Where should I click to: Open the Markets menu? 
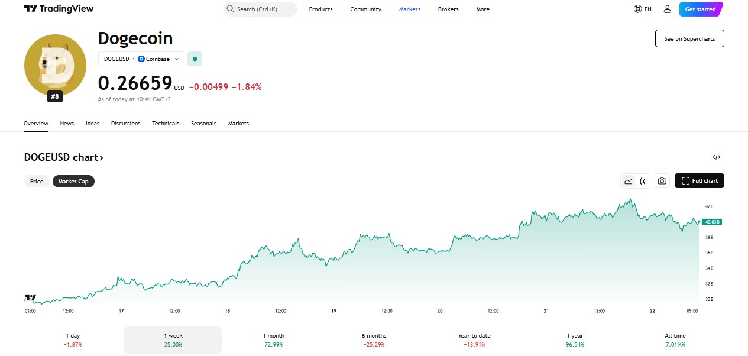tap(410, 9)
